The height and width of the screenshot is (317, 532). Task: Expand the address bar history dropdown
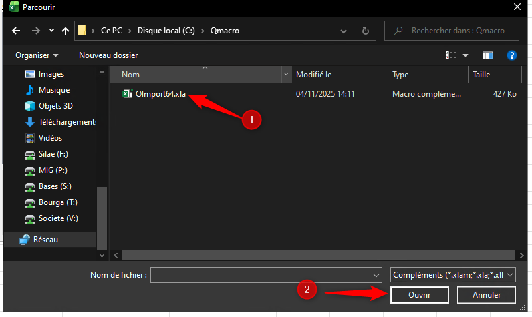click(x=343, y=31)
